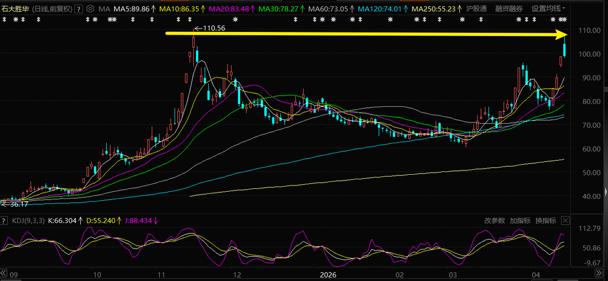Click the help question mark beside KDJ(9,3,3)
Viewport: 608px width, 281px height.
(x=4, y=221)
